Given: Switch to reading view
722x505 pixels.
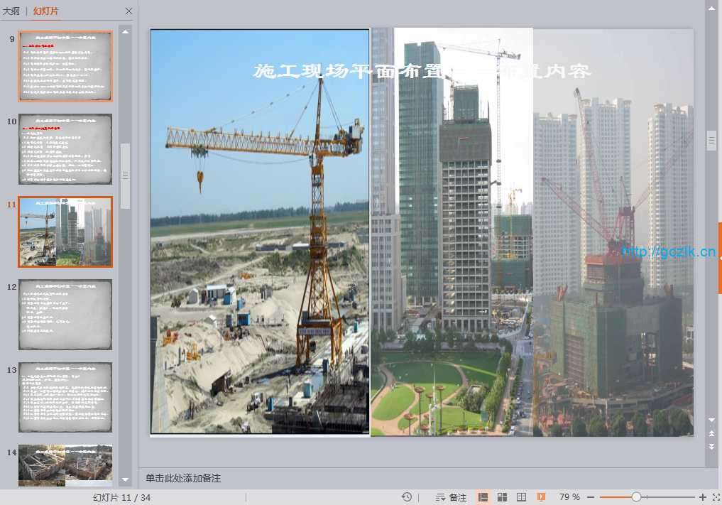Looking at the screenshot, I should click(521, 497).
